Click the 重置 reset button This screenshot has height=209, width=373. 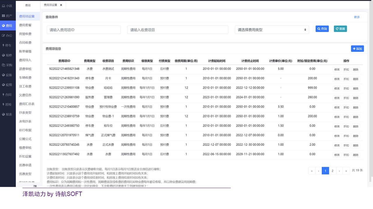340,29
